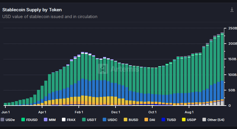This screenshot has width=237, height=129.
Task: Download the Stablecoin Supply chart data
Action: click(232, 10)
